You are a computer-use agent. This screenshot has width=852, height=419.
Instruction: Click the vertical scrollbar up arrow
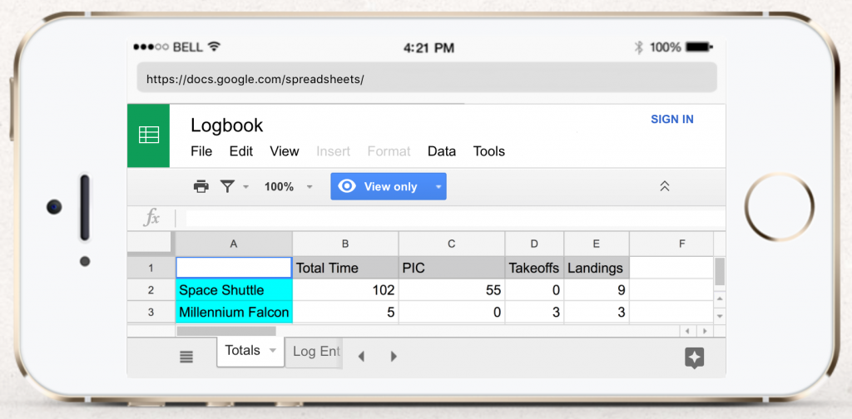coord(720,298)
